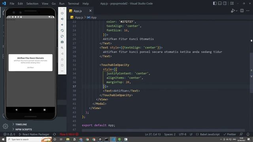Screen dimensions: 253x142
Task: Click the emulator power button icon
Action: [62, 13]
